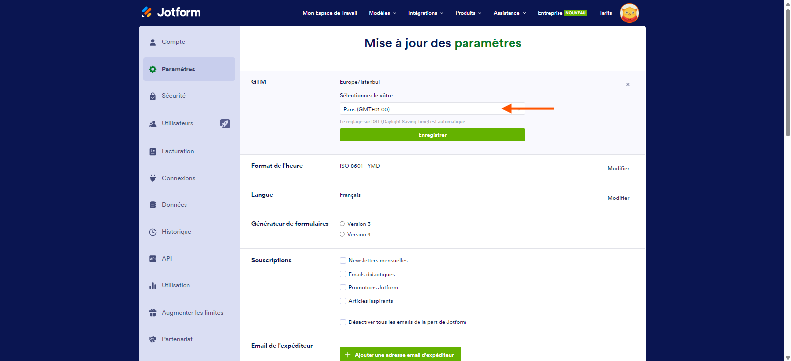Viewport: 791px width, 361px height.
Task: Open the Paris (GMT+01:00) timezone dropdown
Action: click(432, 109)
